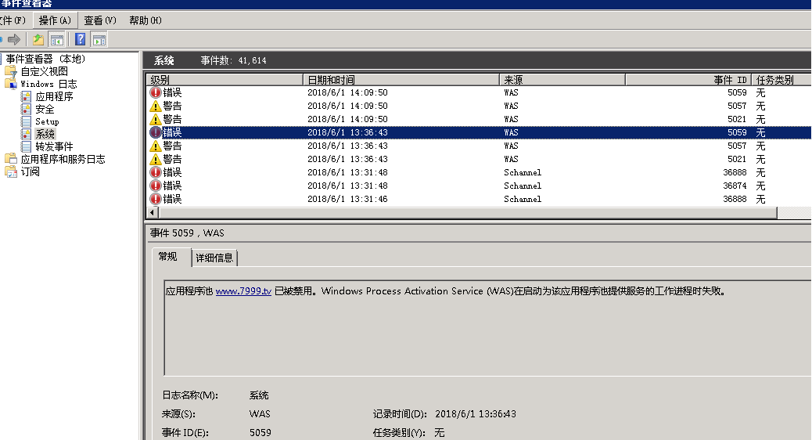Click event ID 36888 at 13:31:48

click(735, 172)
